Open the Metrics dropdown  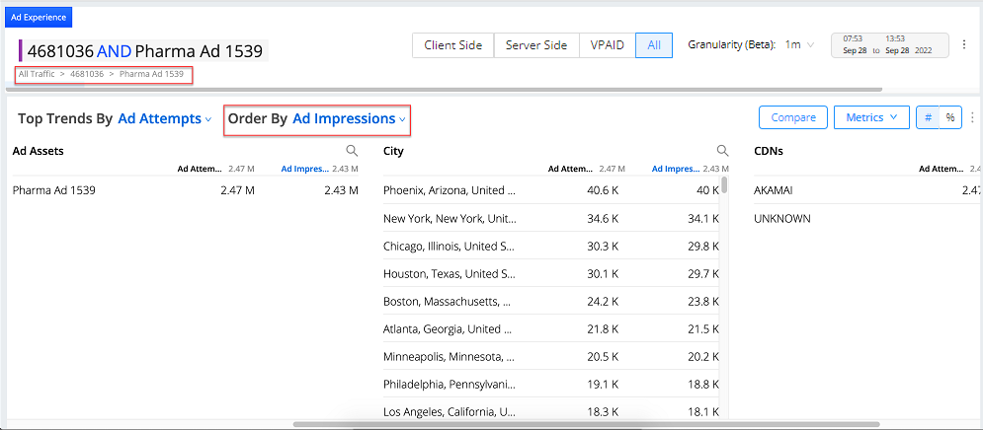870,117
